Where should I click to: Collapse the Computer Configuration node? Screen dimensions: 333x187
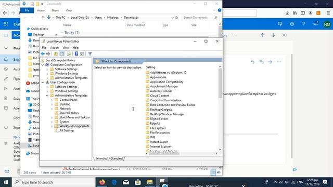(x=43, y=65)
